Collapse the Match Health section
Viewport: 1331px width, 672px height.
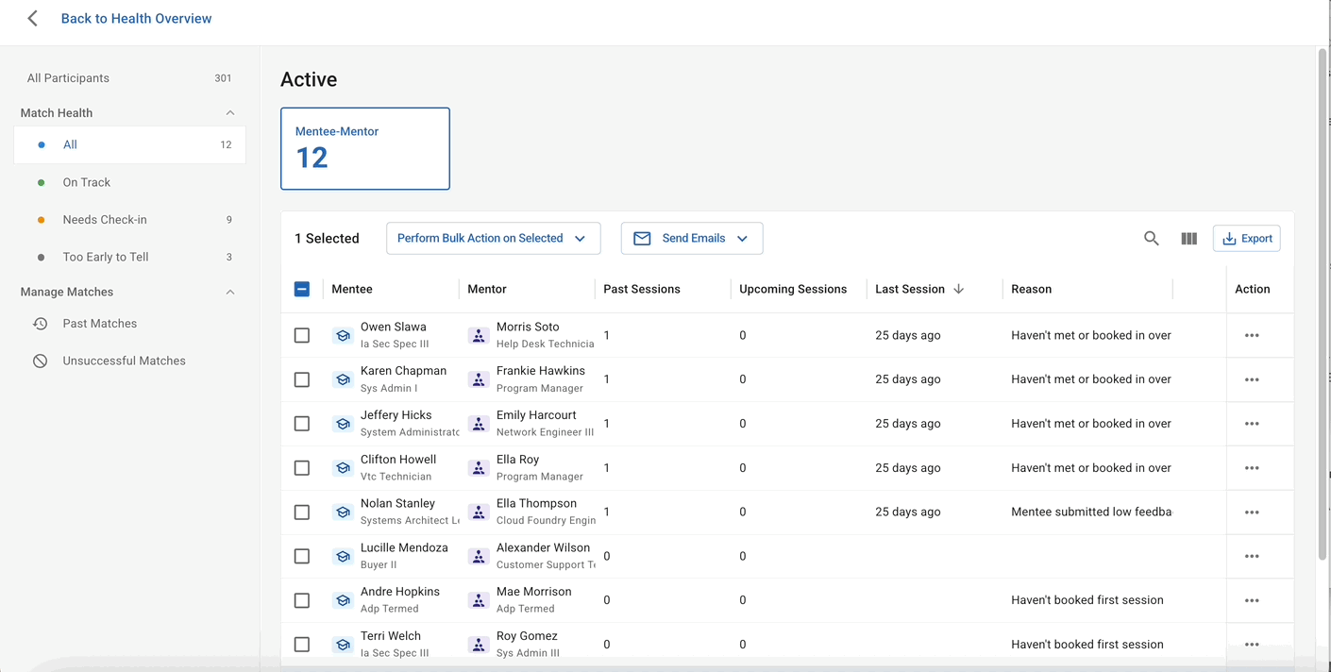(x=229, y=113)
